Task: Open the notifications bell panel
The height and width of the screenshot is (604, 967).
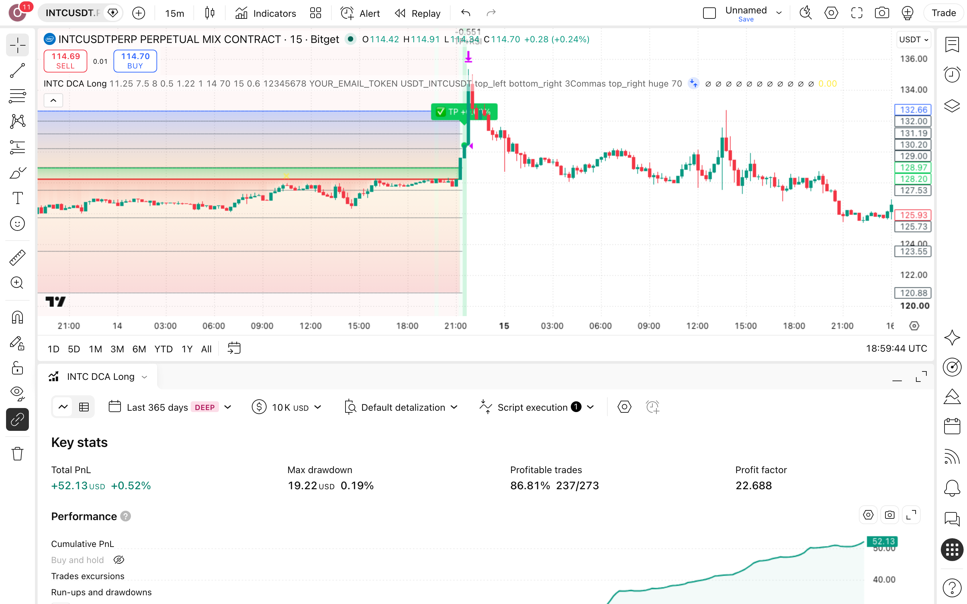Action: [x=952, y=488]
